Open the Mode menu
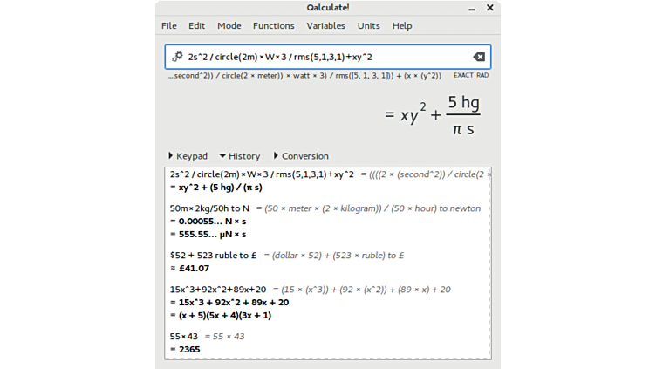The width and height of the screenshot is (656, 369). click(x=229, y=26)
